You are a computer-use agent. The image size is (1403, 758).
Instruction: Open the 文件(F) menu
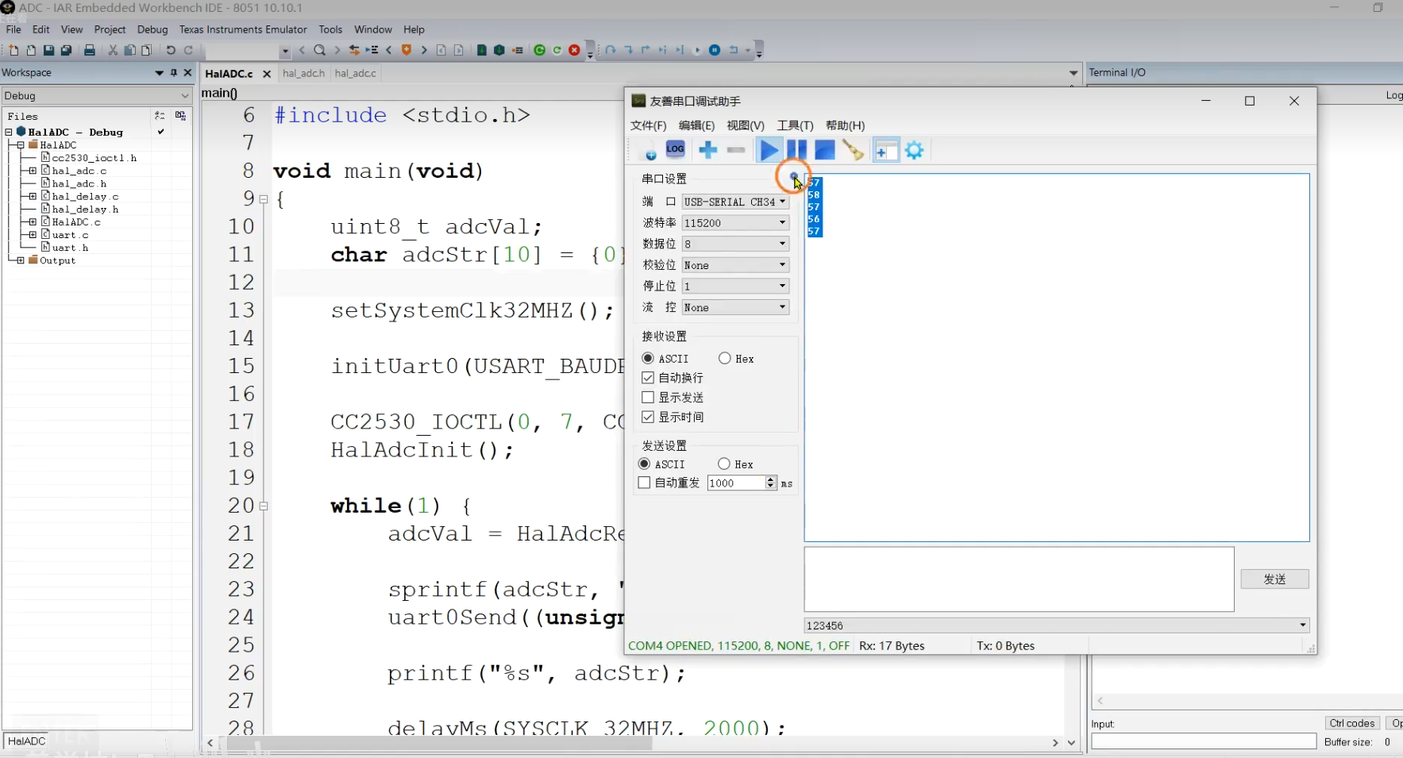coord(648,125)
